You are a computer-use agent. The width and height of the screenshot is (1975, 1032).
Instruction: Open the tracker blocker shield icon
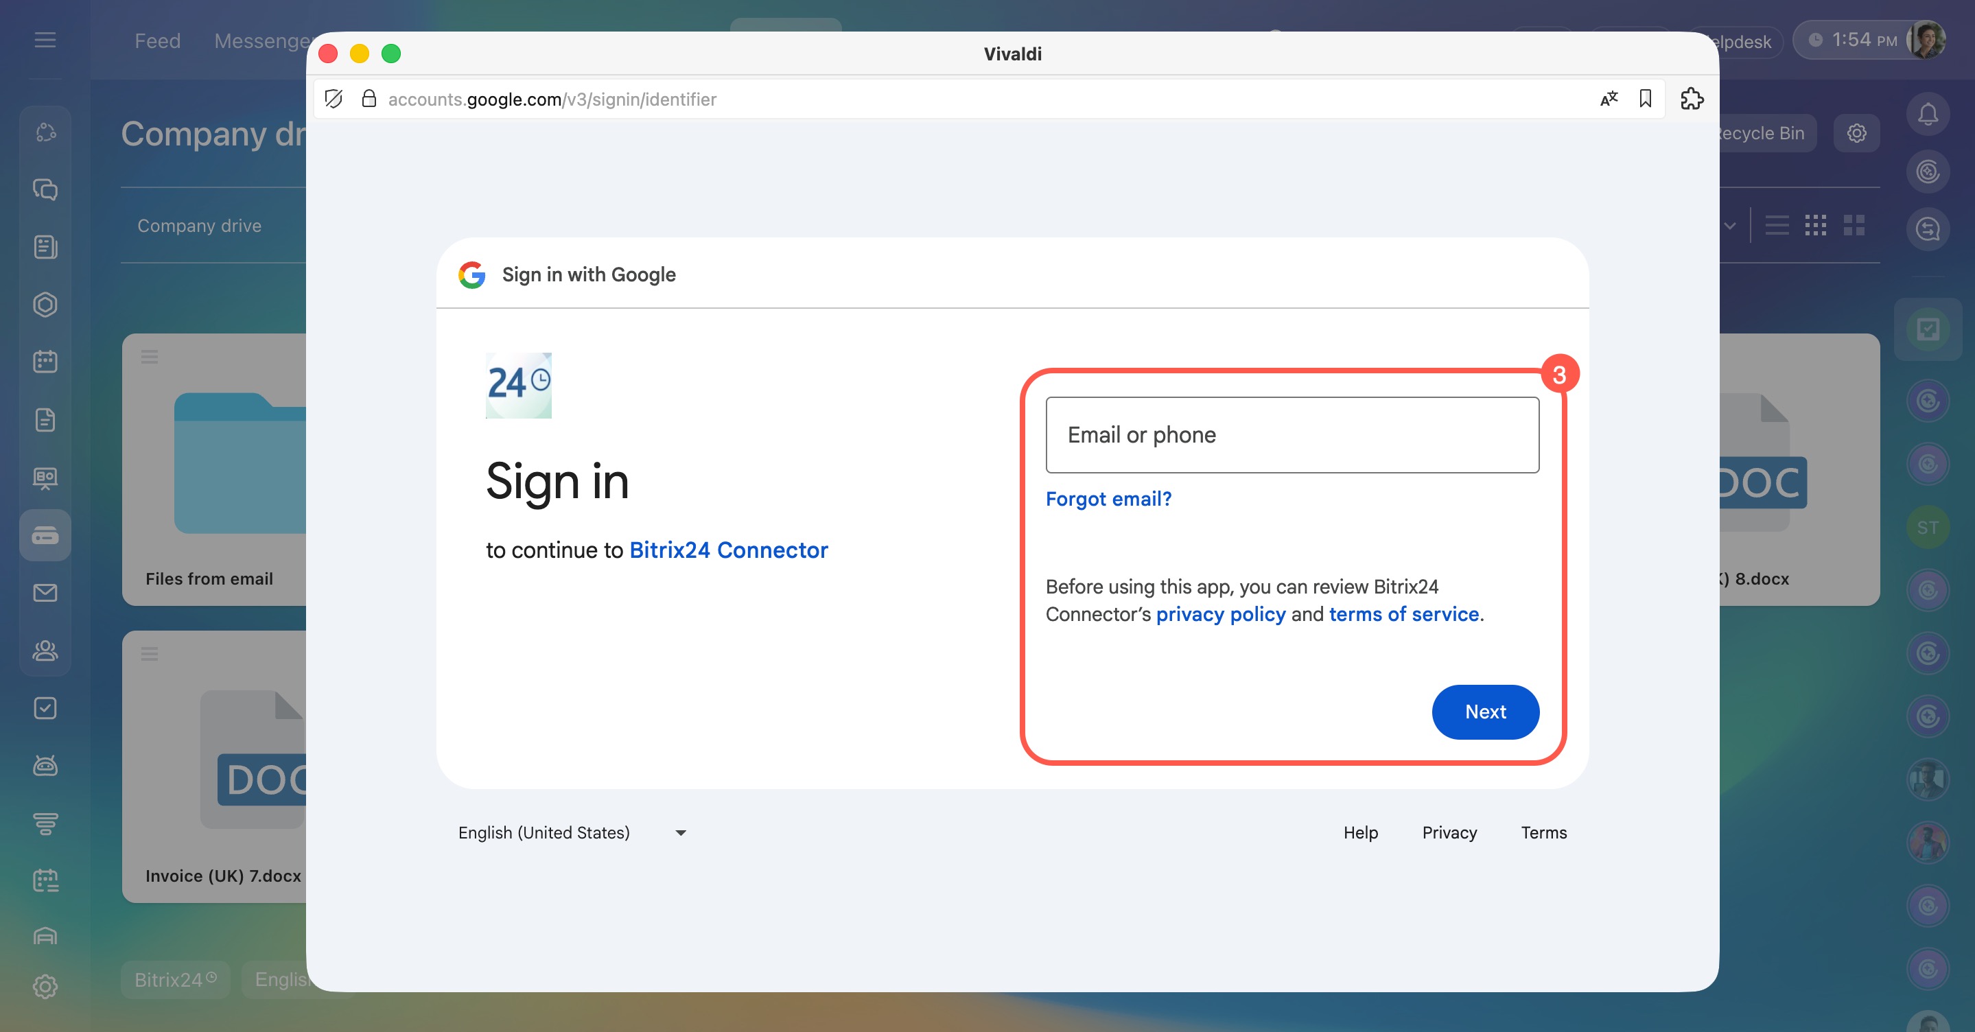tap(334, 99)
